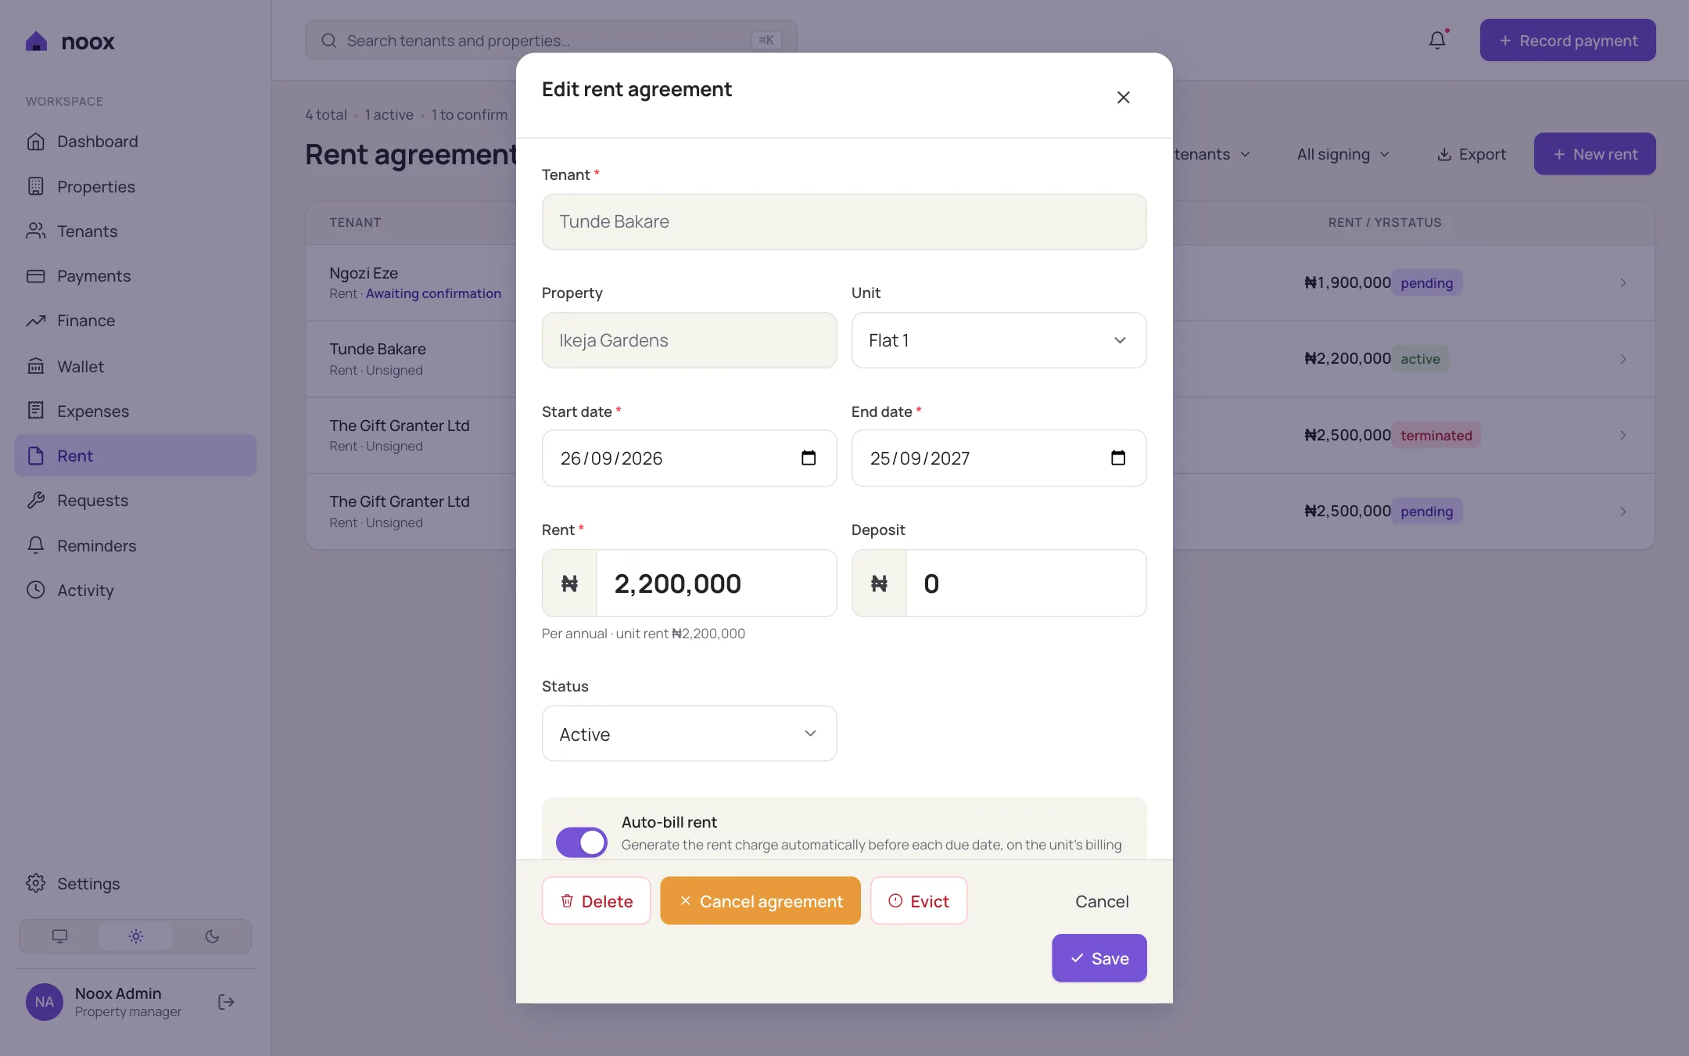Open the chevron on the terminated row
The height and width of the screenshot is (1056, 1689).
click(1623, 435)
